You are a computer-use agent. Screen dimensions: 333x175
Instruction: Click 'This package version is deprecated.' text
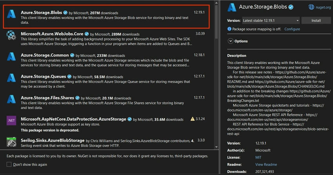(50, 130)
